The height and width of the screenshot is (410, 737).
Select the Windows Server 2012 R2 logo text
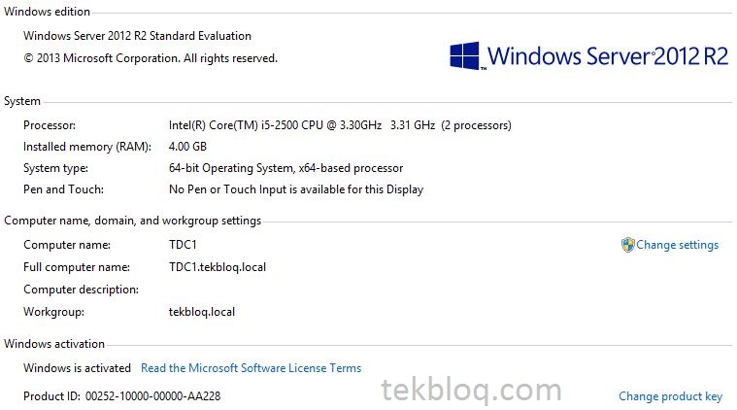tap(608, 56)
